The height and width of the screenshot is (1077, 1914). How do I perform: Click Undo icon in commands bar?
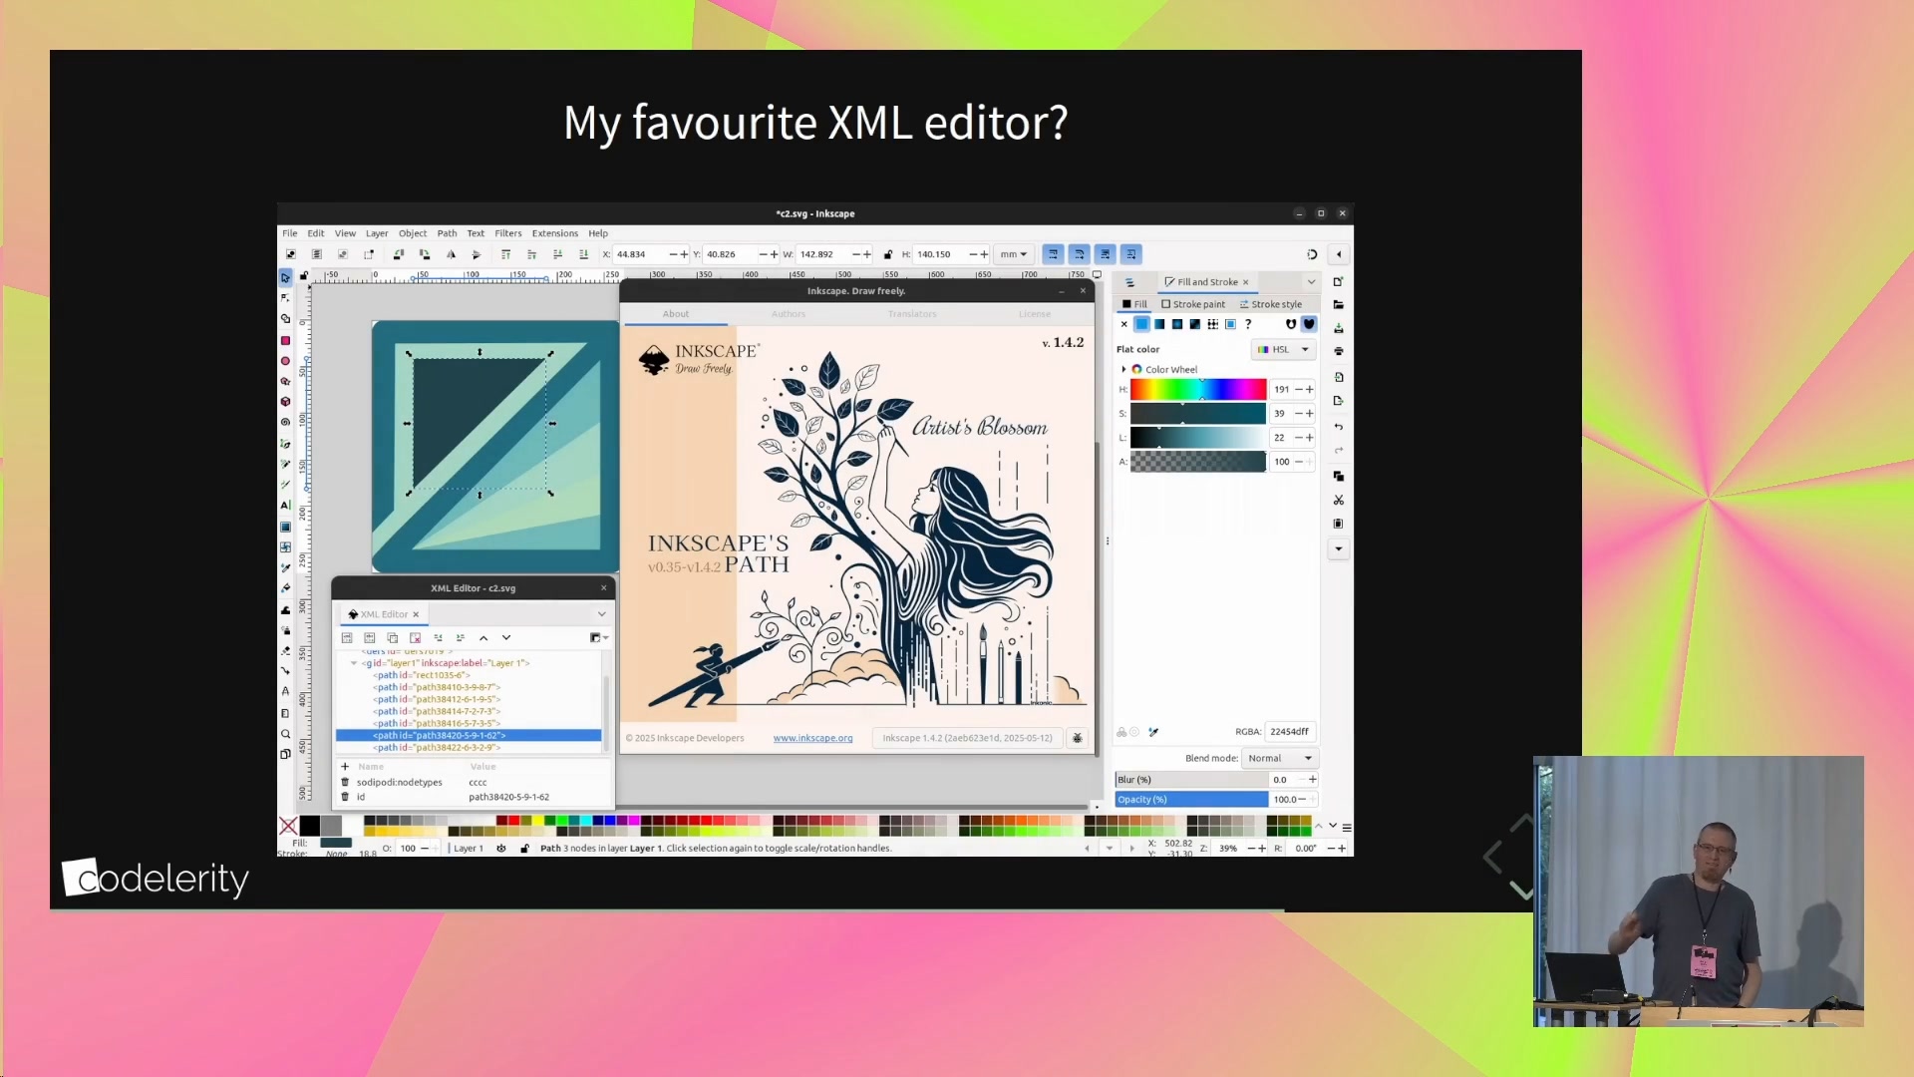click(x=1339, y=427)
